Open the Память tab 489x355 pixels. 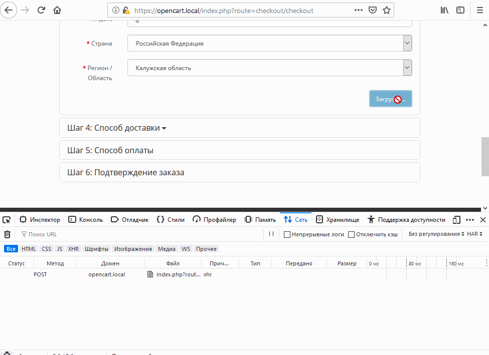pyautogui.click(x=260, y=220)
